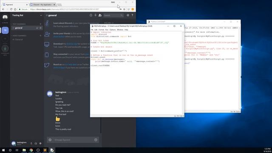
Task: Open edit-channel gear for the general channel
Action: (x=41, y=28)
